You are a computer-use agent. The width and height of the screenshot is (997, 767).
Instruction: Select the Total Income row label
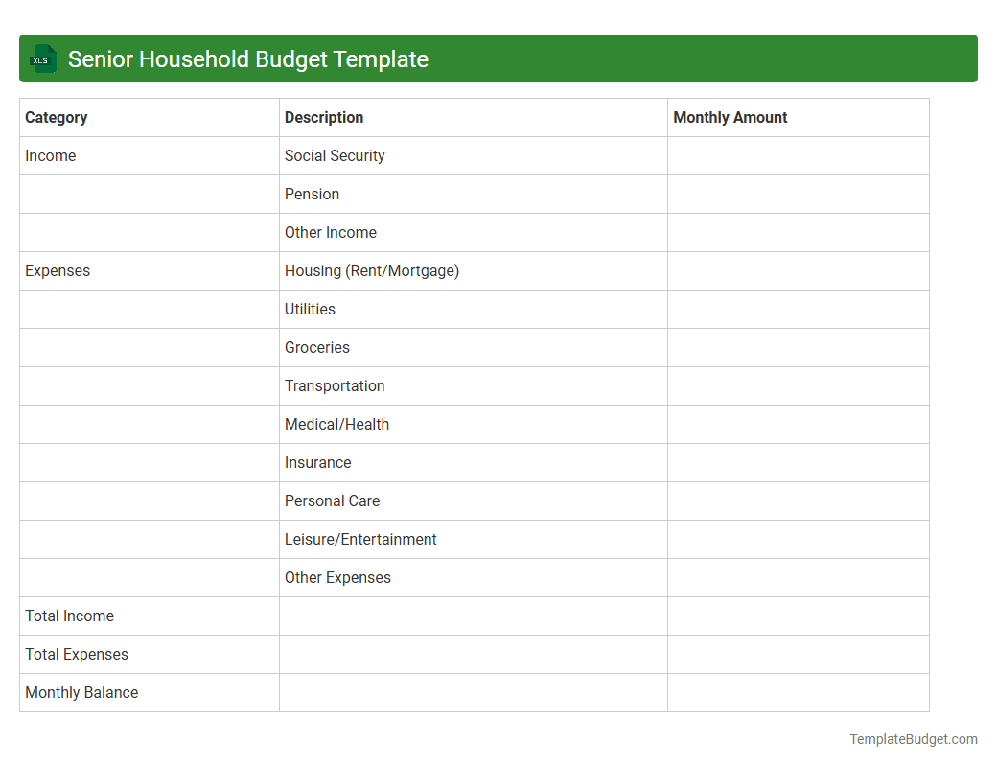click(69, 616)
